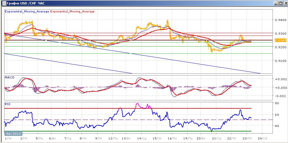288x143 pixels.
Task: Click the 19/Пн date axis label
Action: click(188, 139)
